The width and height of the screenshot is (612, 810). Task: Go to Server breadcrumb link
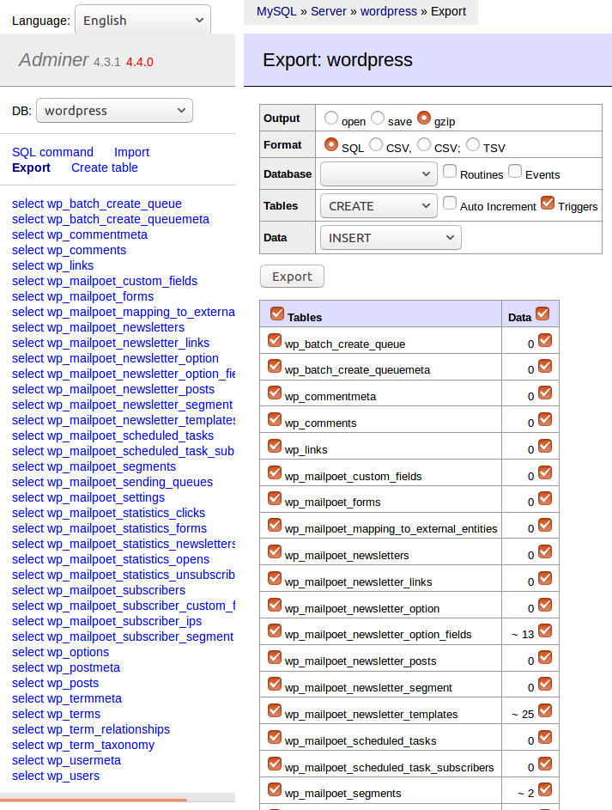click(328, 11)
